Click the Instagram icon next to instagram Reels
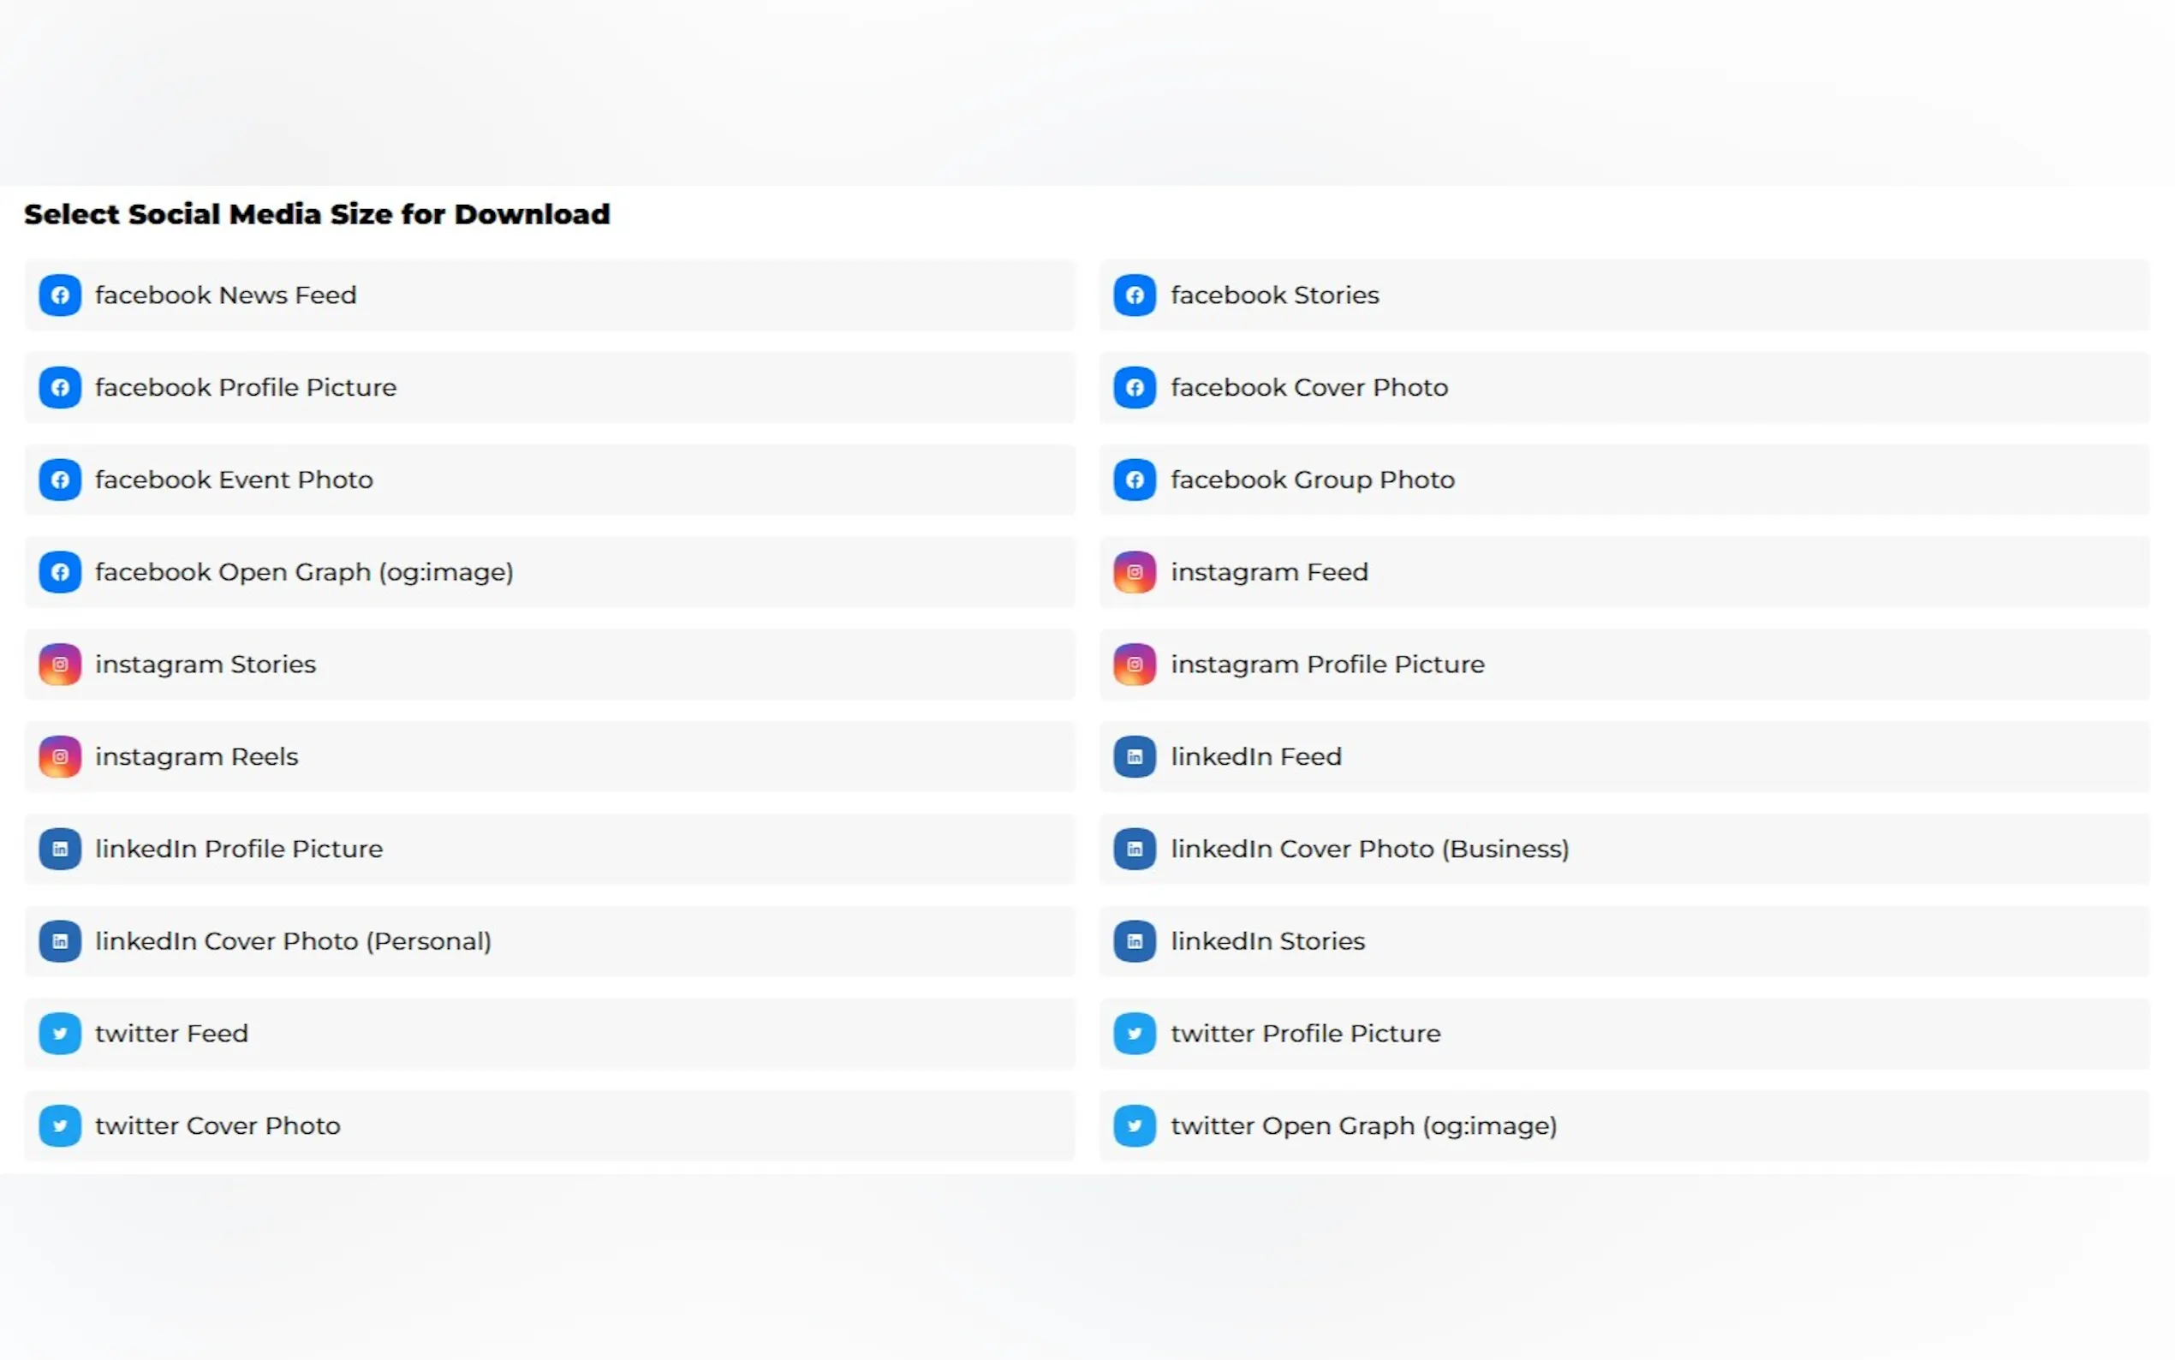This screenshot has width=2175, height=1360. 59,756
